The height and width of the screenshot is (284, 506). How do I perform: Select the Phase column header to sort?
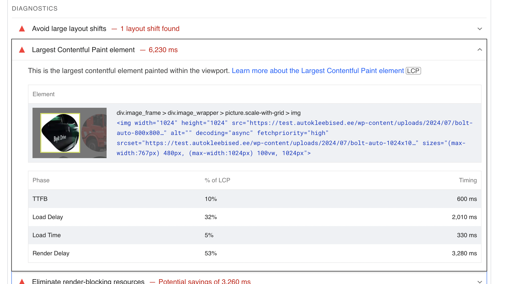[41, 180]
